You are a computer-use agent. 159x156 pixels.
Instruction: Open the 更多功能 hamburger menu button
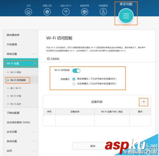click(126, 16)
